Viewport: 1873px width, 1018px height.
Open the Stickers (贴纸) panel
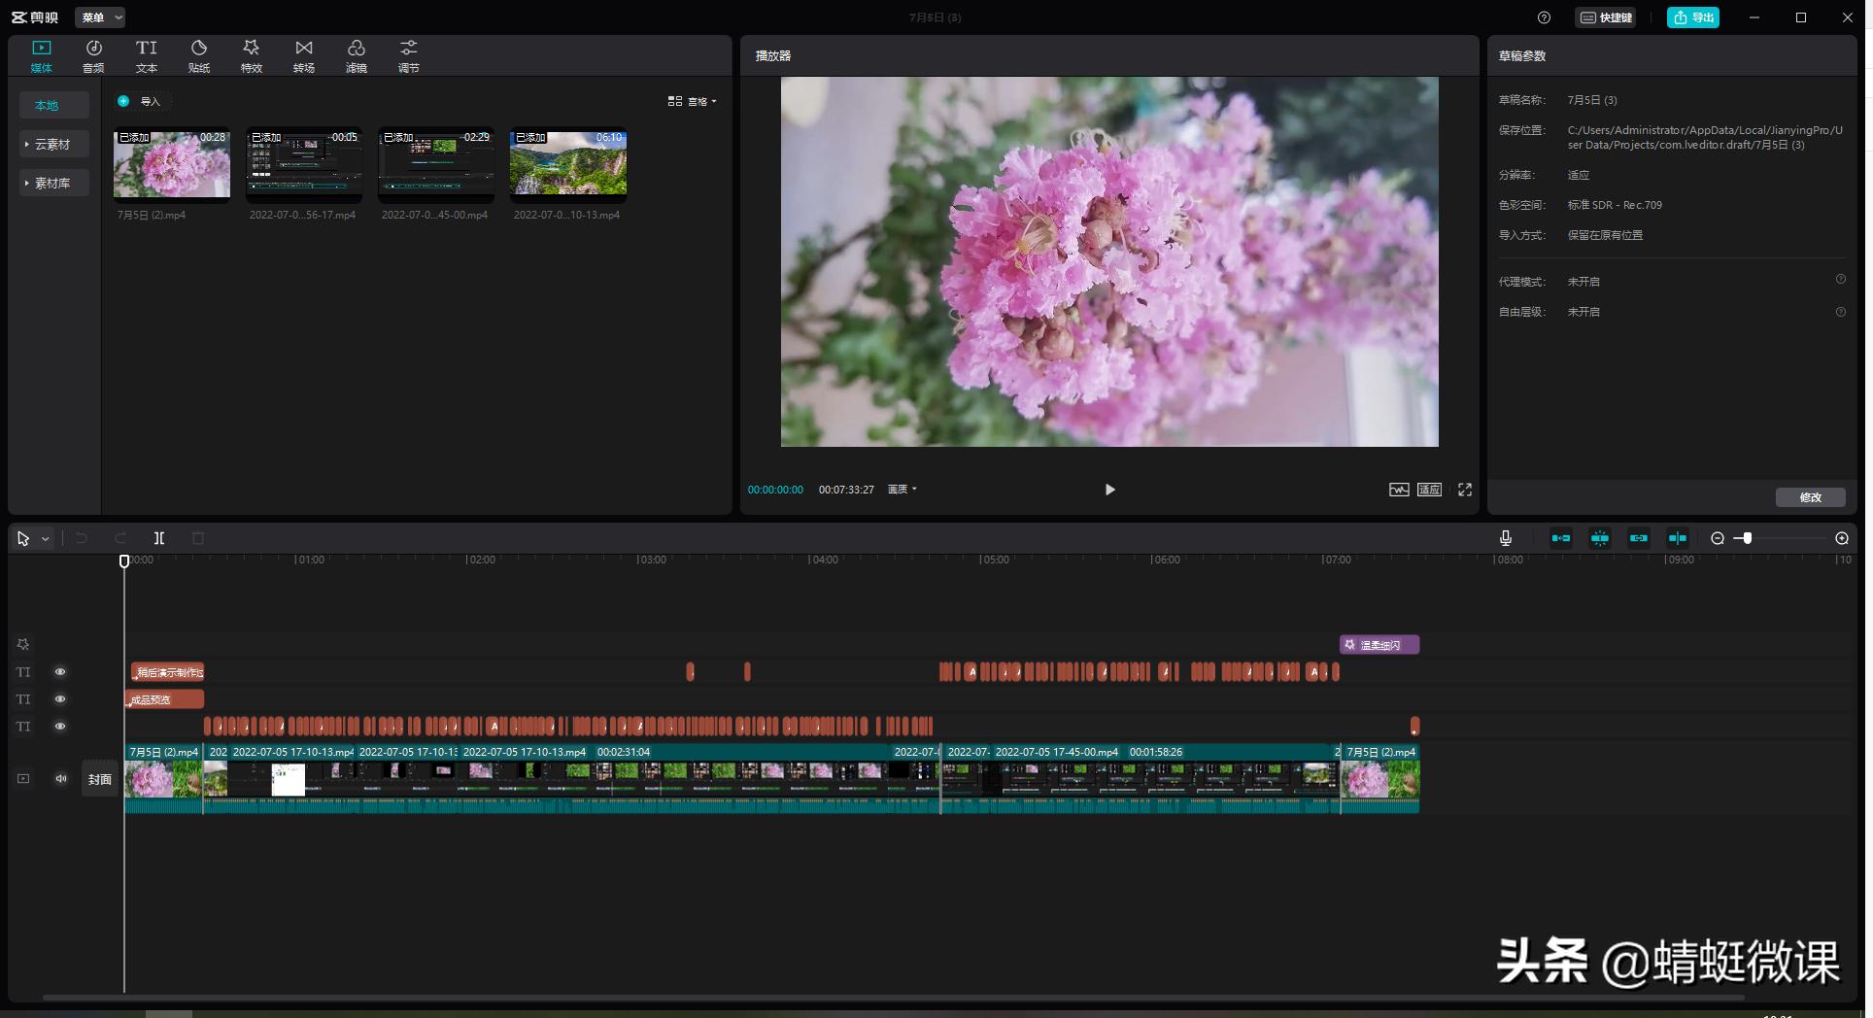point(199,55)
